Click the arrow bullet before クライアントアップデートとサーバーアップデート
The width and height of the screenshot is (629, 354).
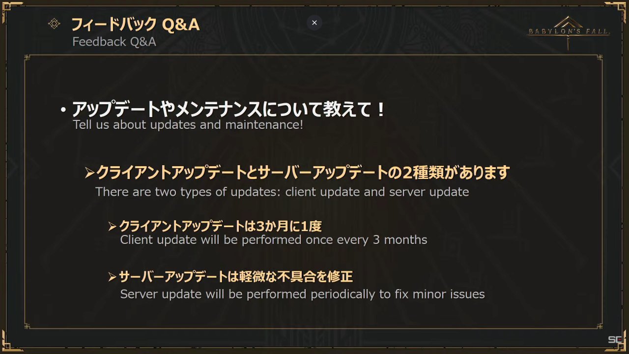[x=89, y=173]
